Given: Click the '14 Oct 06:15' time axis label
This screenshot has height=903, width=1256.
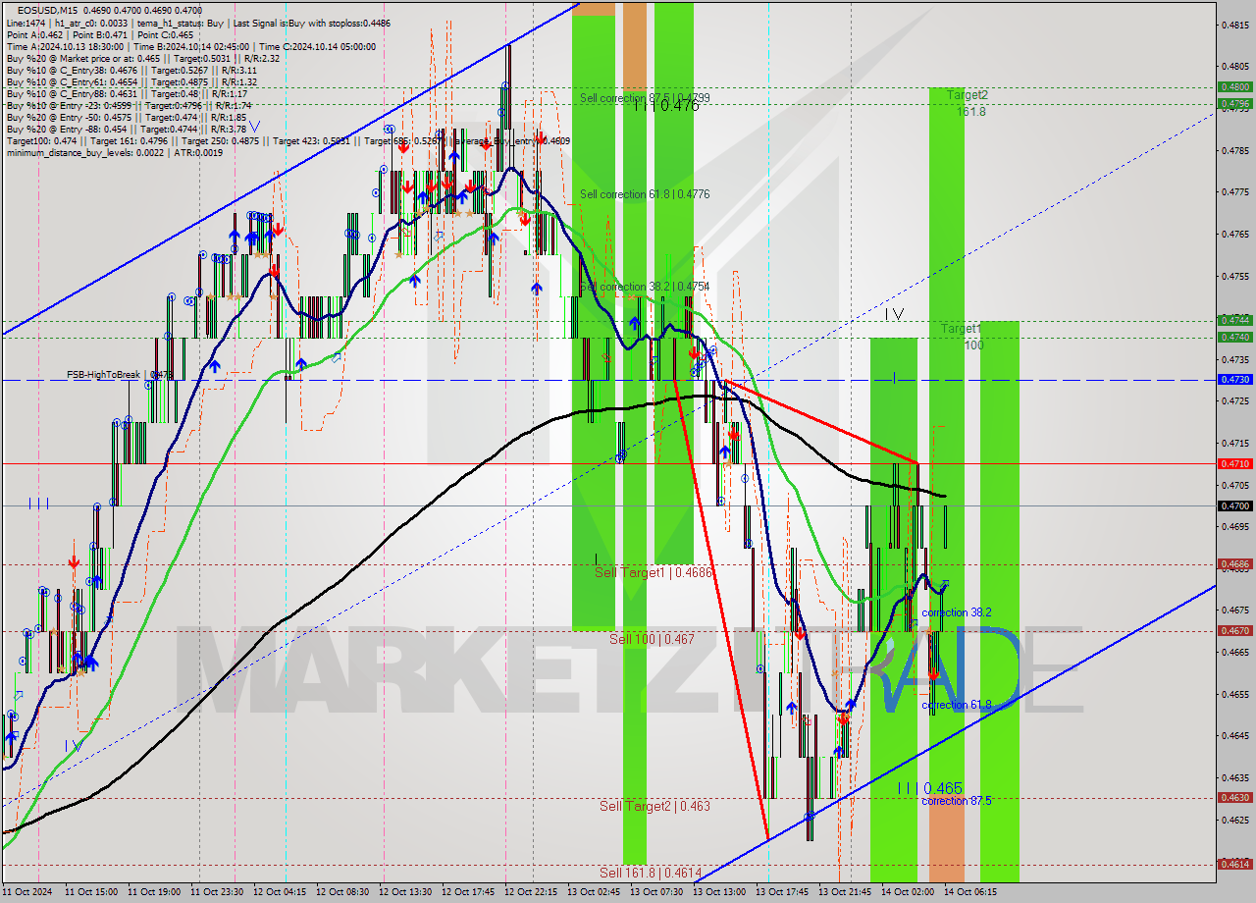Looking at the screenshot, I should tap(970, 892).
